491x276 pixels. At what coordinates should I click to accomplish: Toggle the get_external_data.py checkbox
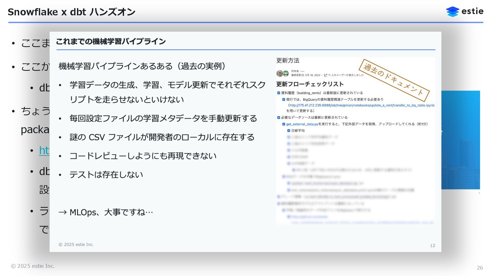(x=284, y=124)
